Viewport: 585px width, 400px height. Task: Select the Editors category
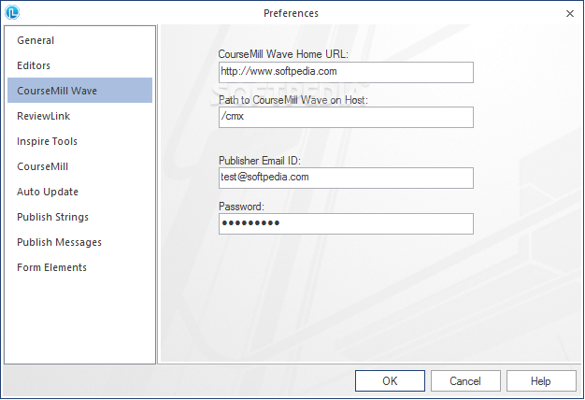pyautogui.click(x=79, y=65)
